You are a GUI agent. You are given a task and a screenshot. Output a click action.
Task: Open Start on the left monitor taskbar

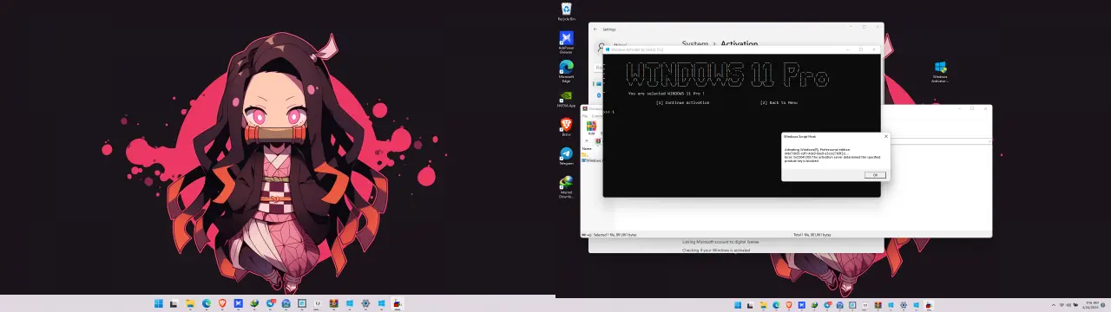click(159, 303)
